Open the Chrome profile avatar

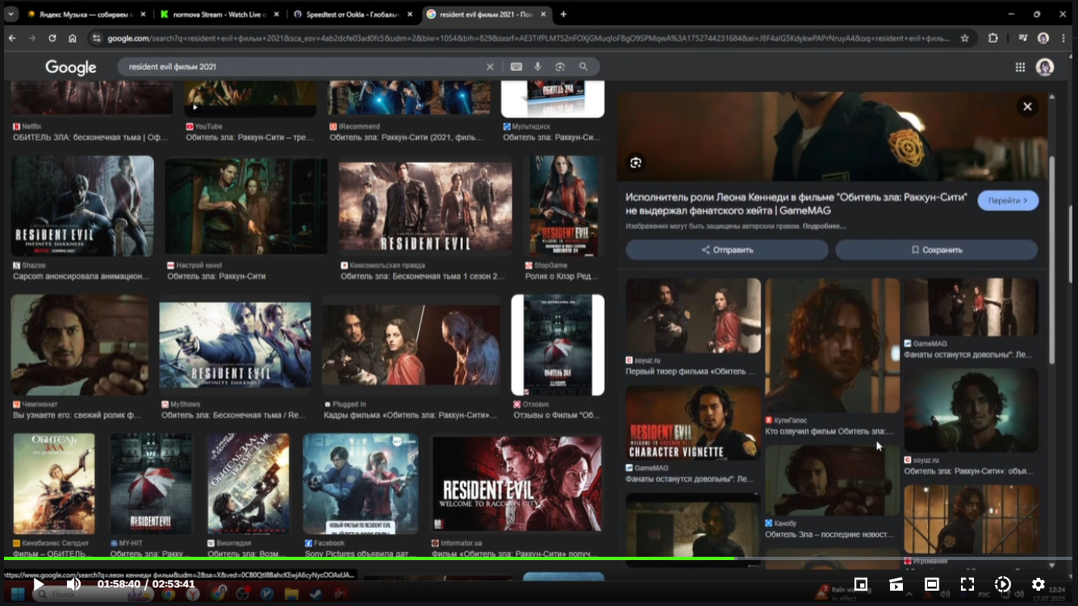click(1043, 38)
